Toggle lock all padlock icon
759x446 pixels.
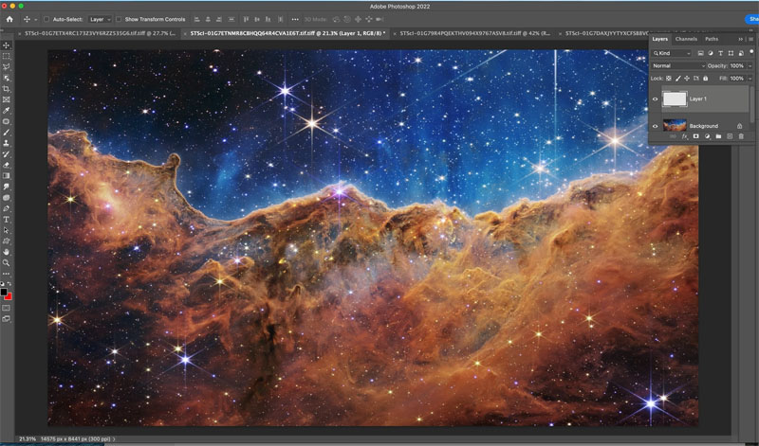(705, 79)
